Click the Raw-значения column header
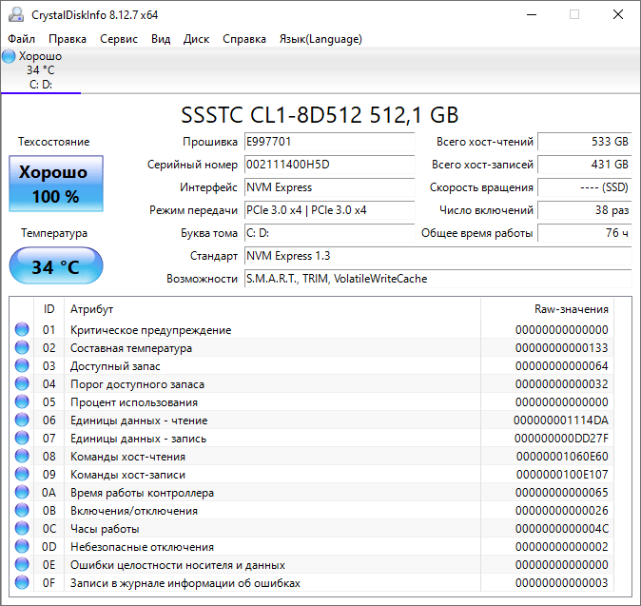The width and height of the screenshot is (641, 606). 548,309
